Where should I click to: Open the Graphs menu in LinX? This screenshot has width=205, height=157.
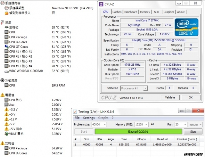point(103,118)
